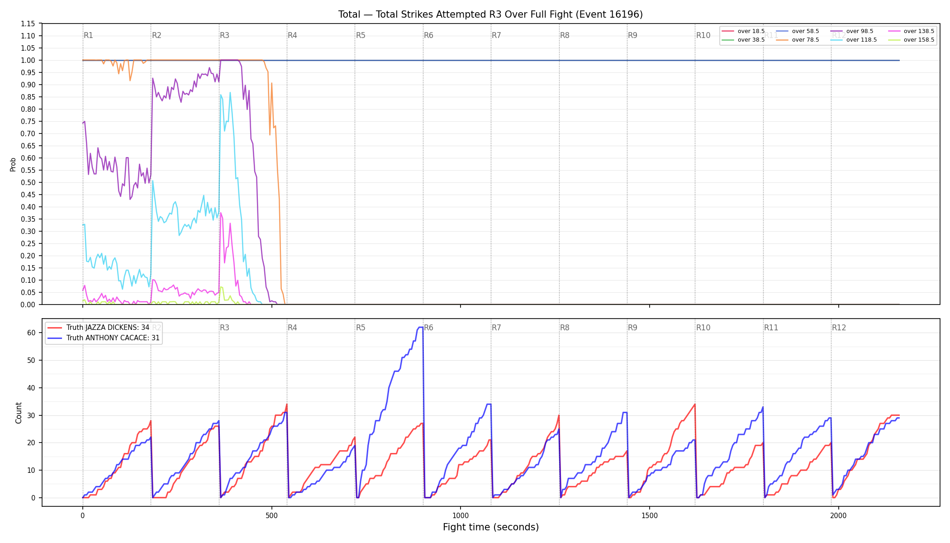Screen dimensions: 950x543
Task: Click the 60 tick on the Count axis
Action: coord(31,333)
